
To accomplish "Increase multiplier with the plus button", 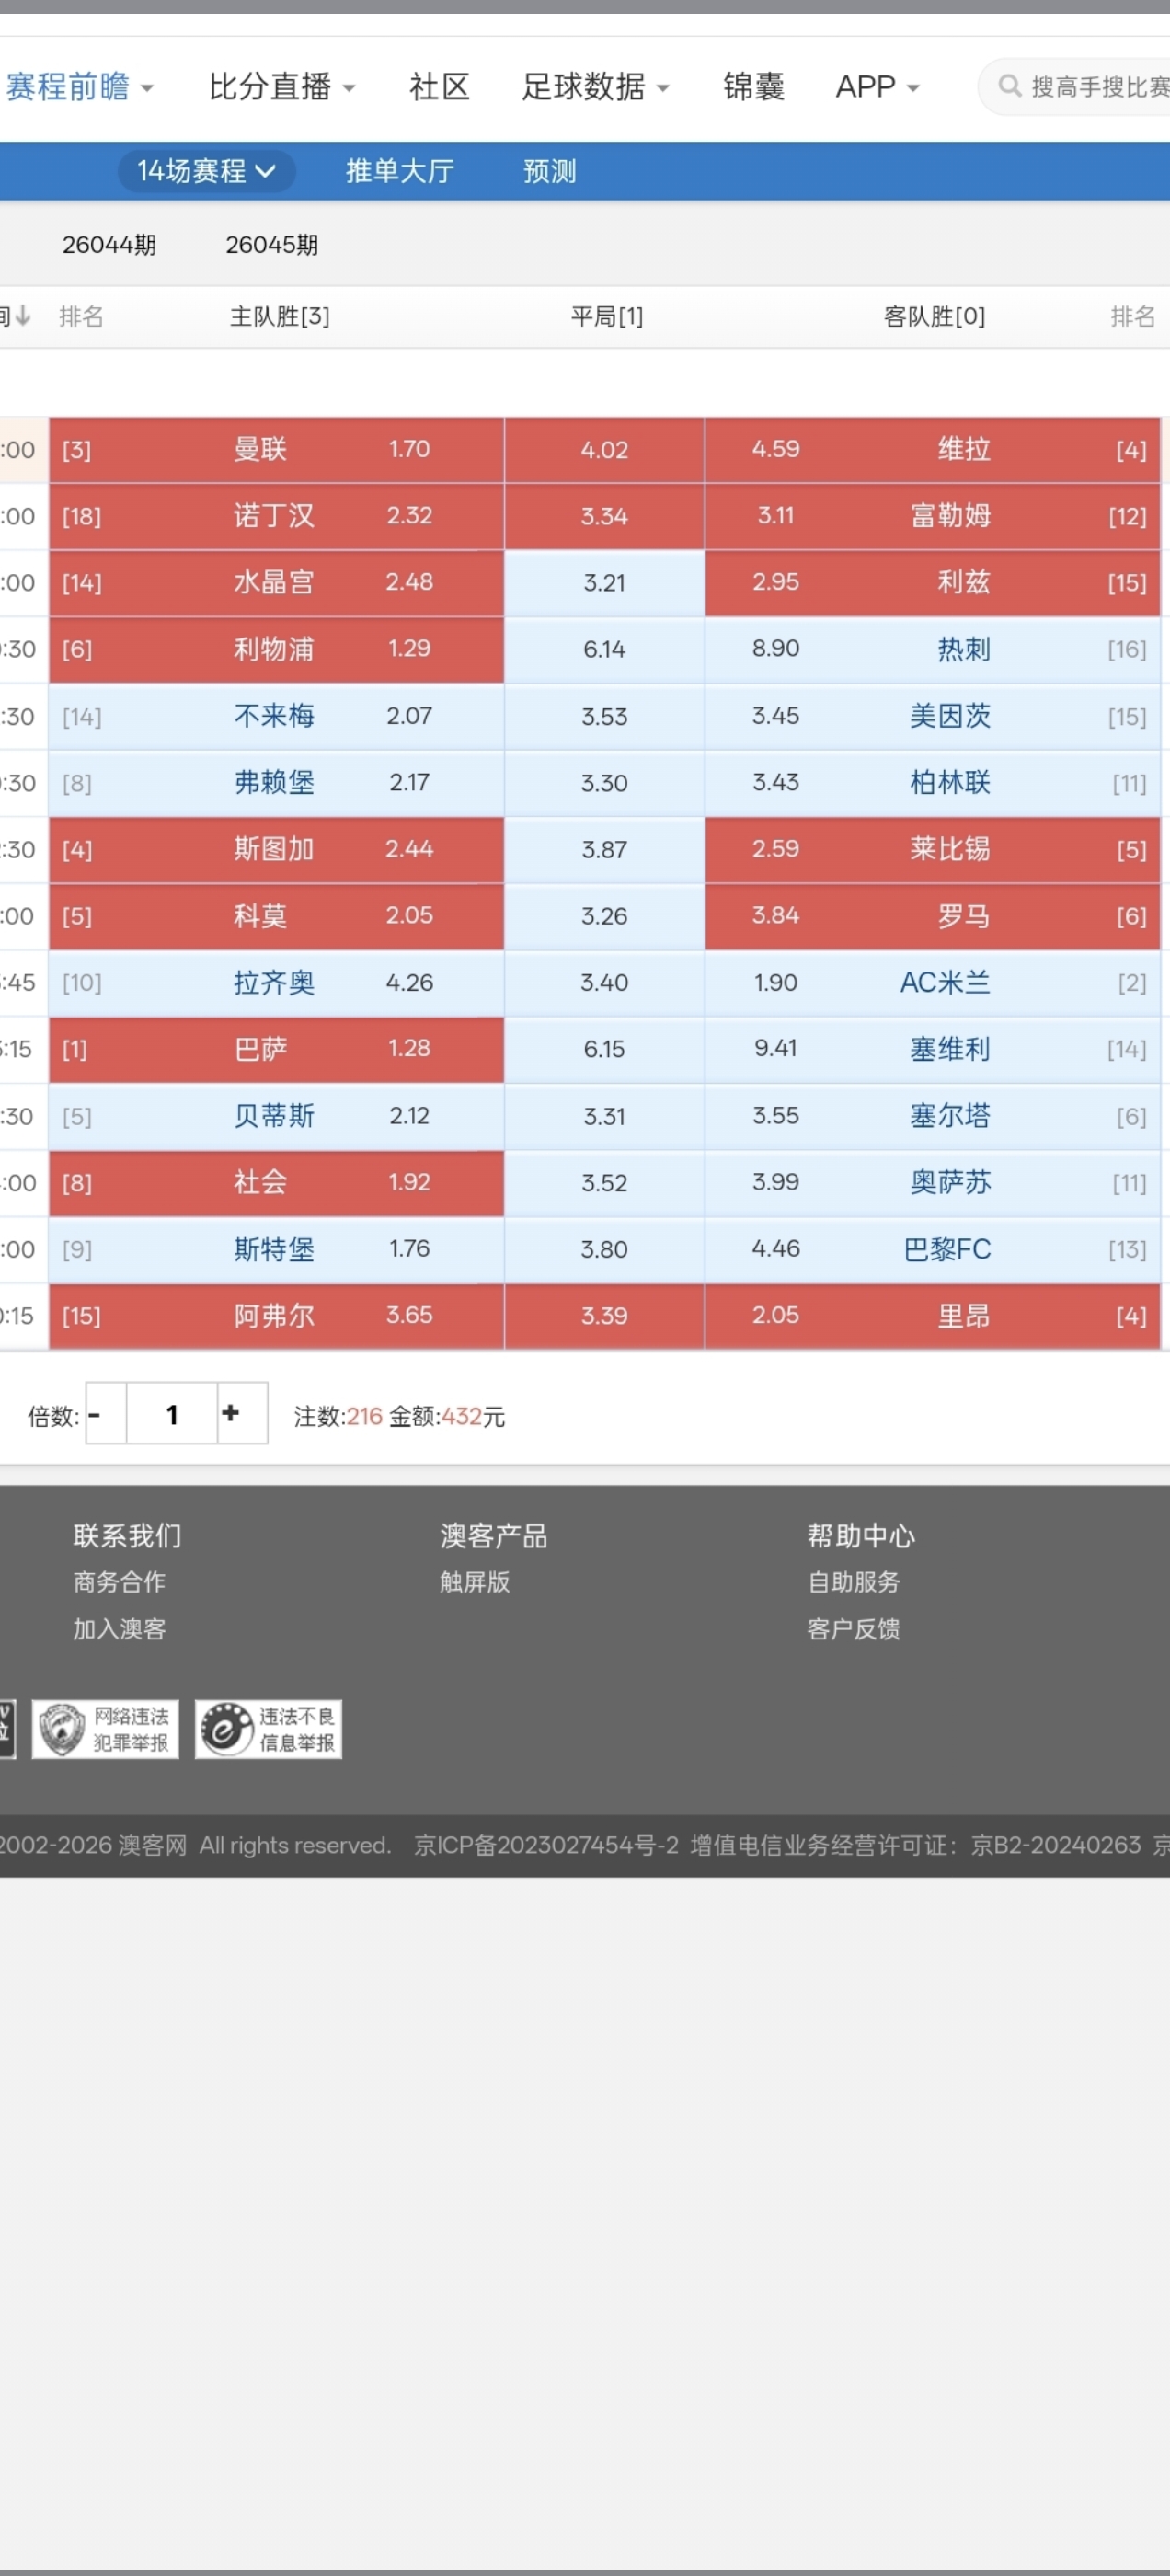I will pyautogui.click(x=231, y=1413).
